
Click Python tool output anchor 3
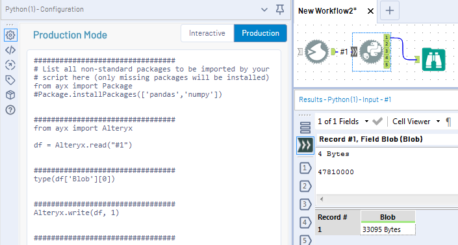pyautogui.click(x=387, y=51)
